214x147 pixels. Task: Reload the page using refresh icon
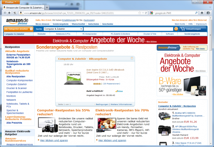tap(146, 13)
